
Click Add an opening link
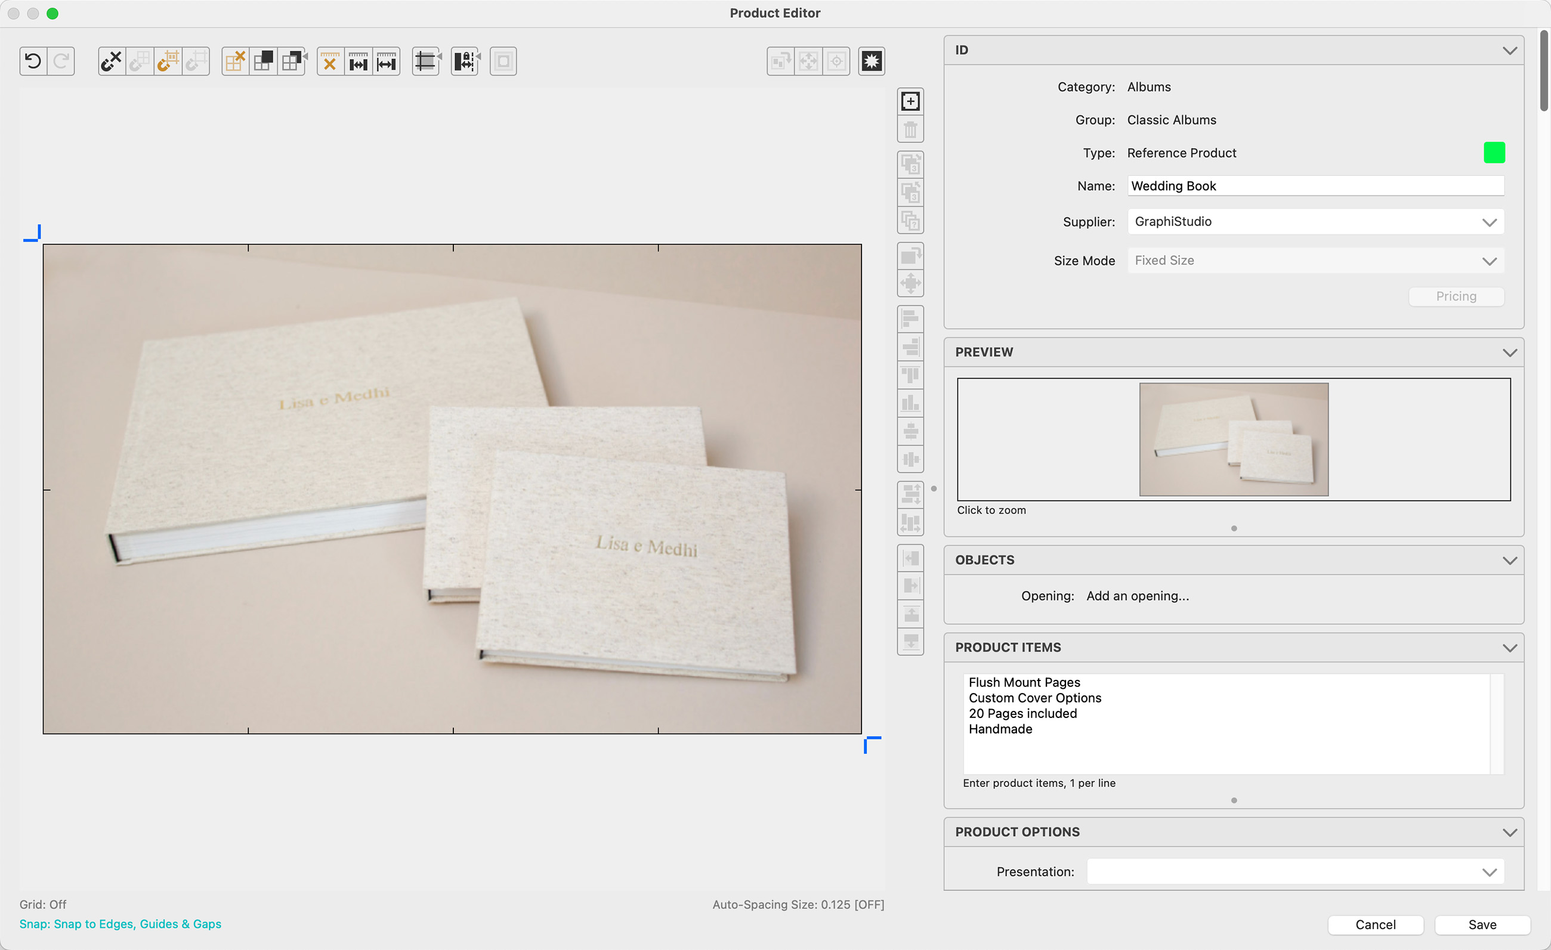1138,596
